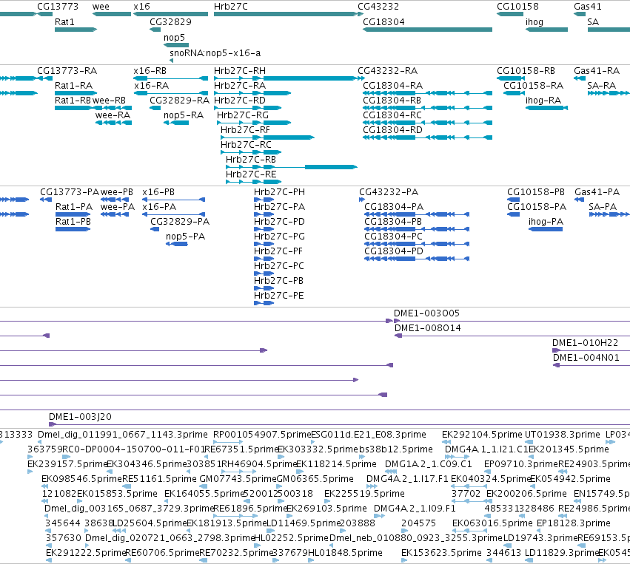Select BAC clone DME1-010H22
This screenshot has width=630, height=564.
click(x=585, y=343)
